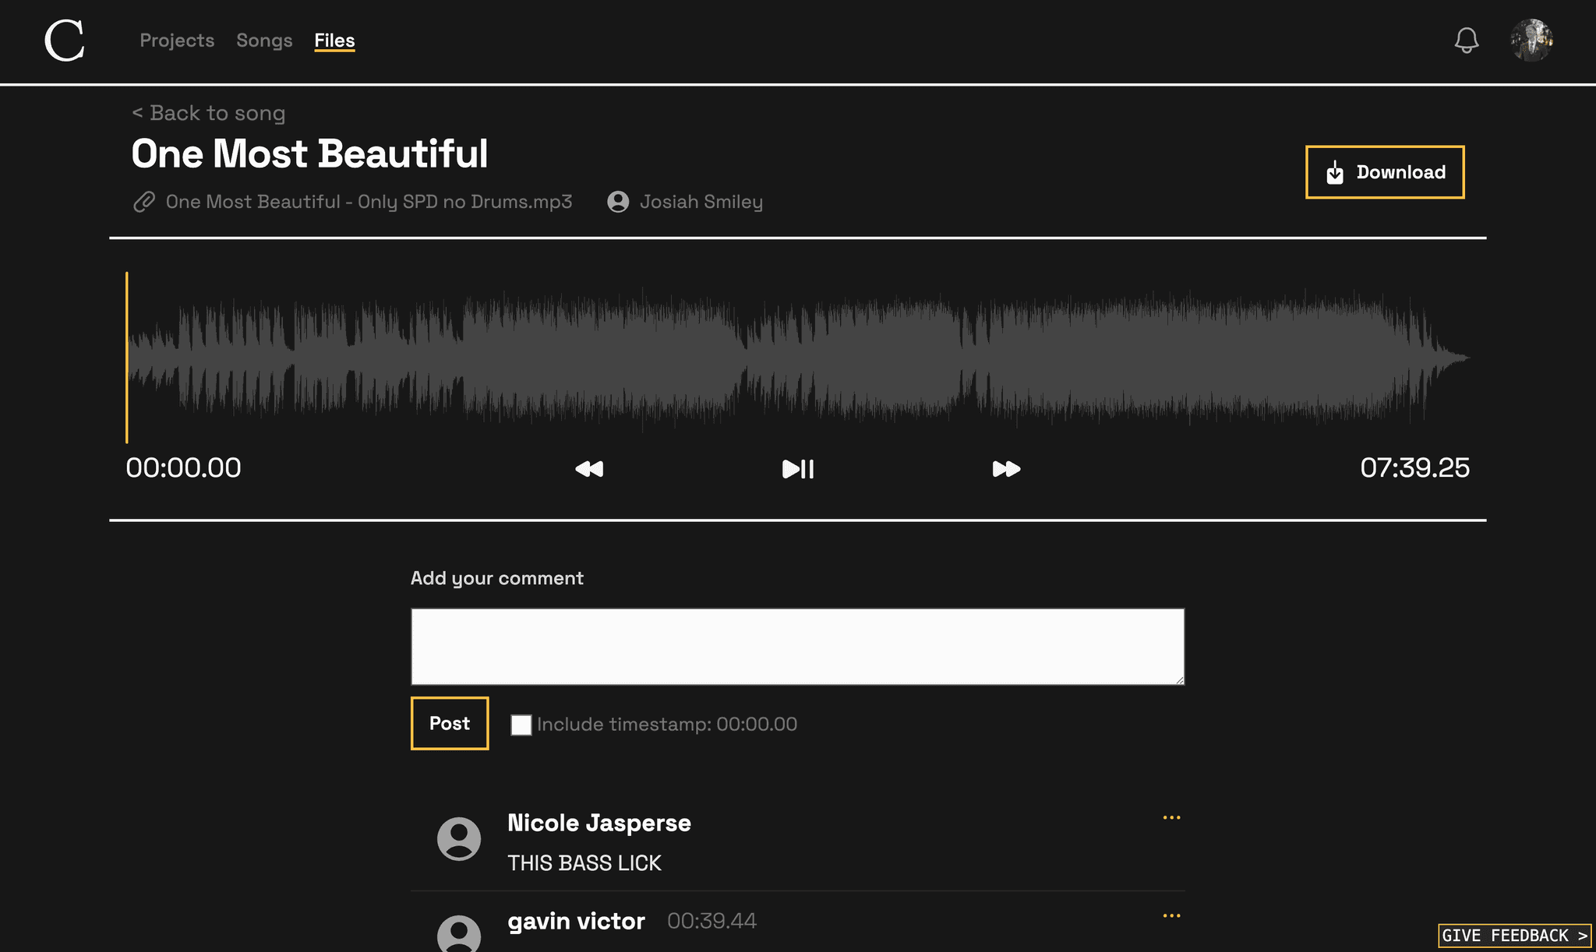Select the Files tab
The image size is (1596, 952).
[x=334, y=40]
